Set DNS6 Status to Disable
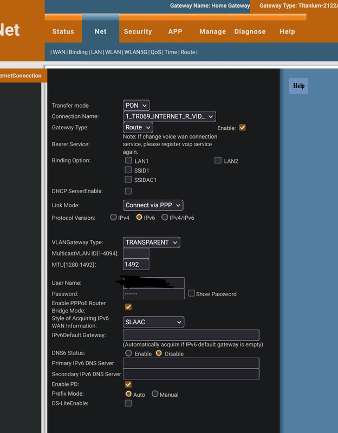 (159, 353)
